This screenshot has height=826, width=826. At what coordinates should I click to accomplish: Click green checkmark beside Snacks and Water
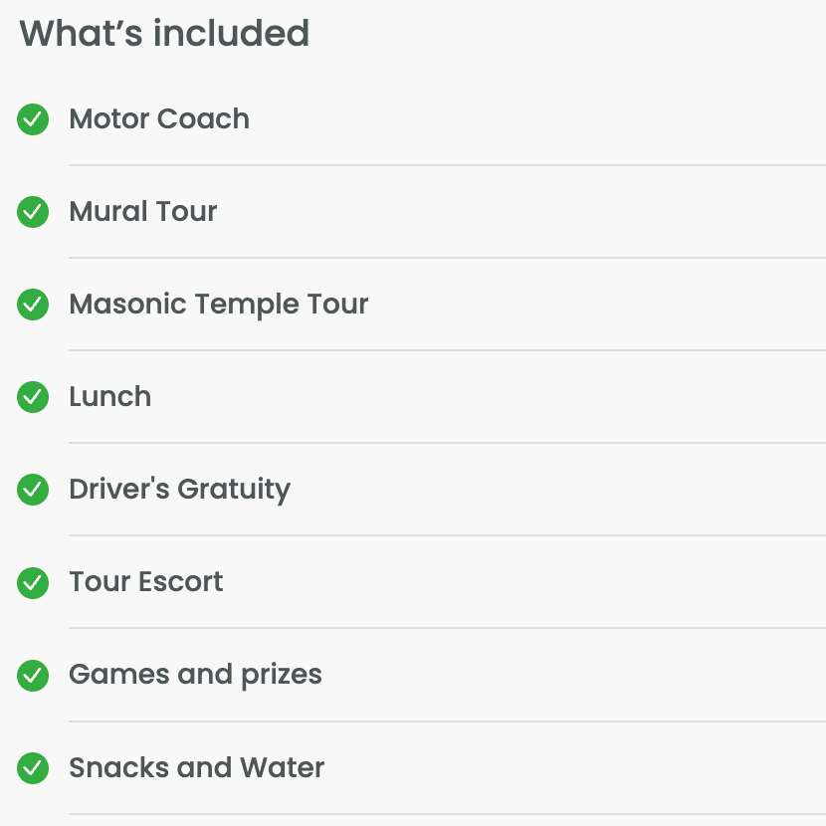(x=33, y=768)
